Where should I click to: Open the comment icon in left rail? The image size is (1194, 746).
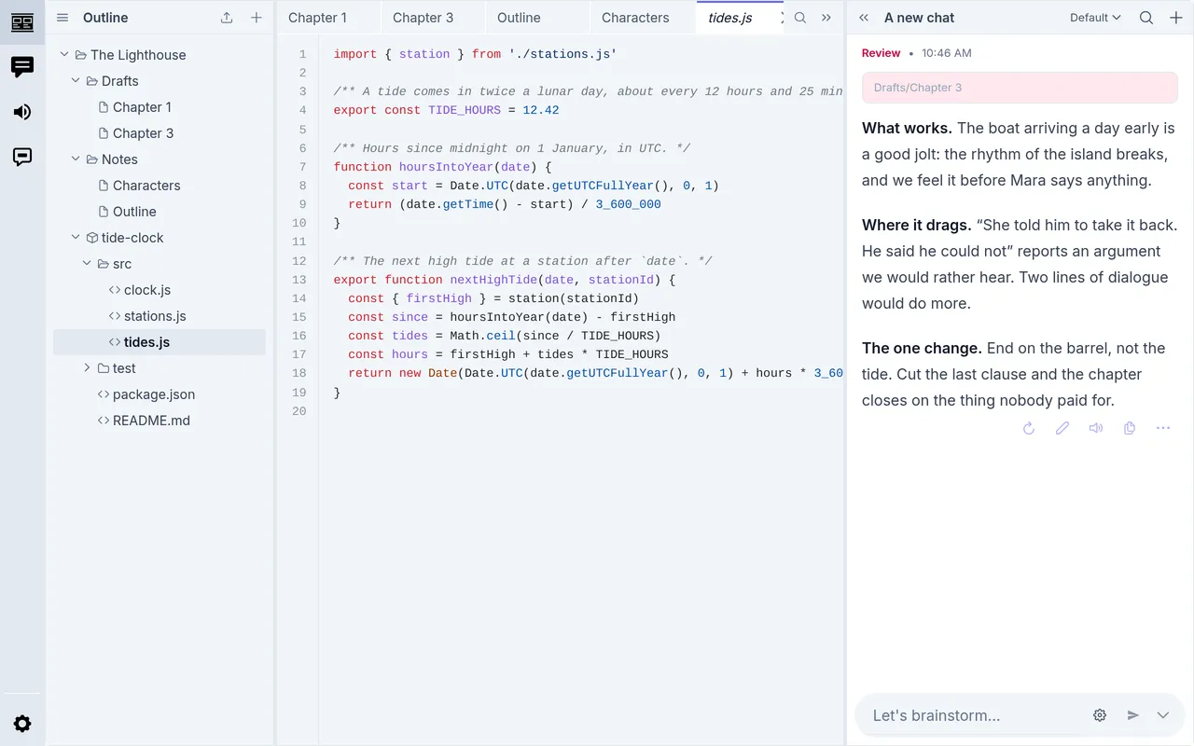(22, 157)
